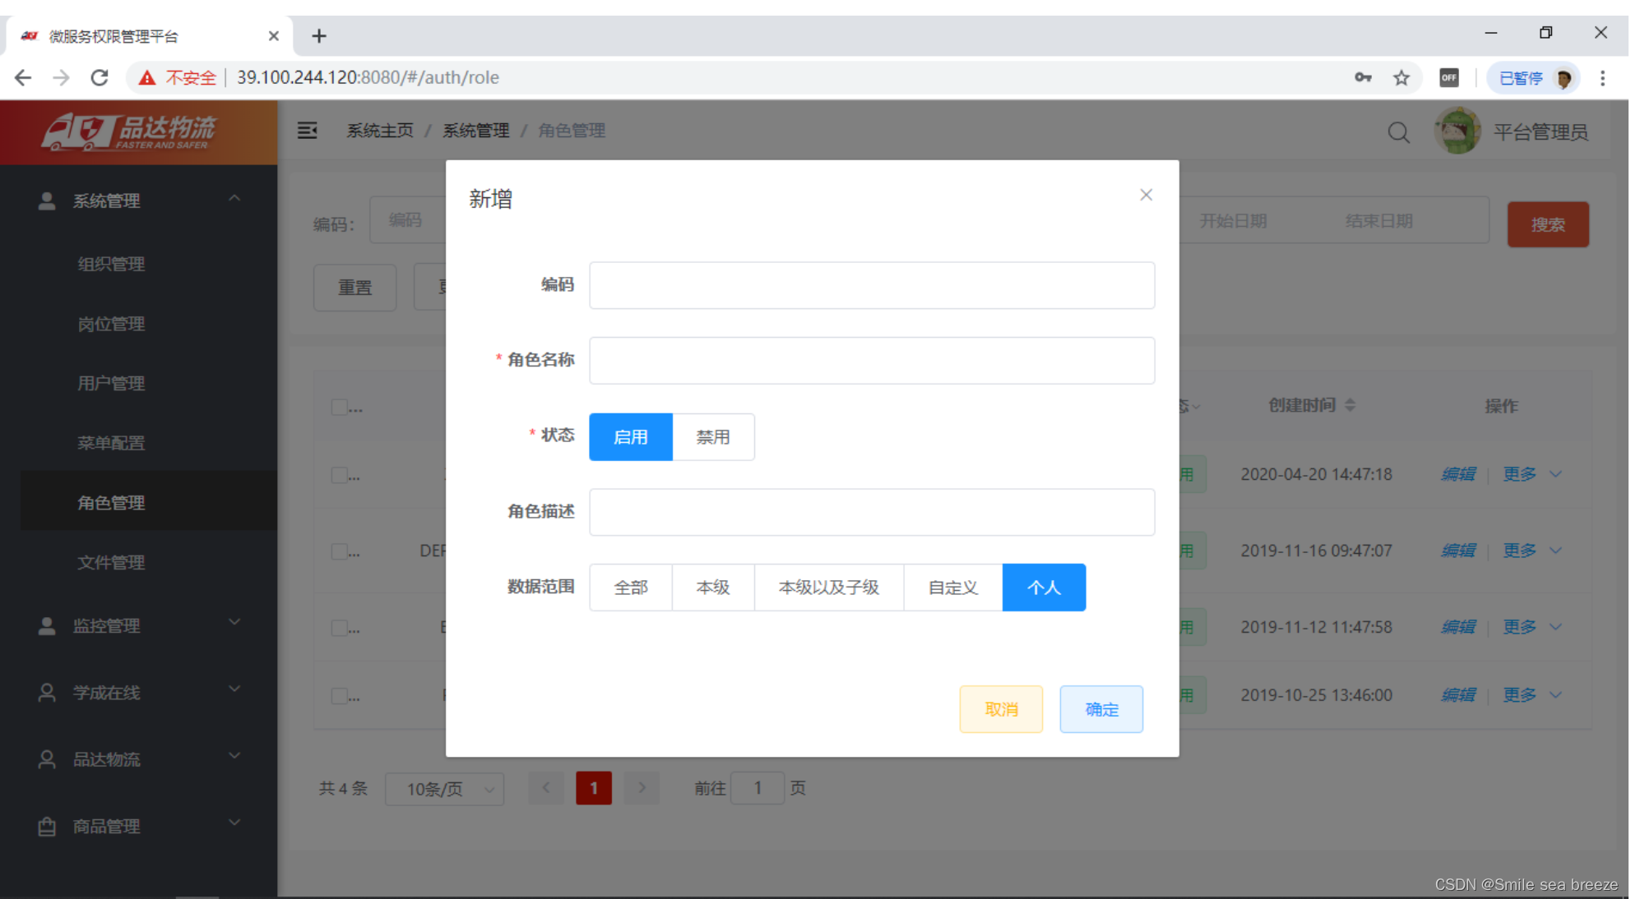Image resolution: width=1631 pixels, height=899 pixels.
Task: Open 岗位管理 in the sidebar
Action: [x=111, y=324]
